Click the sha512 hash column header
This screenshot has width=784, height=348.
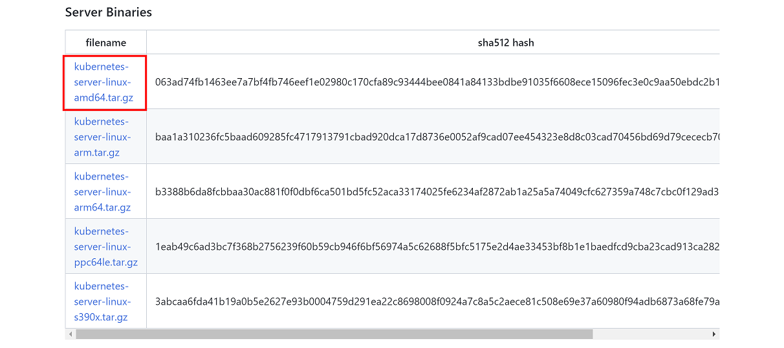click(x=505, y=43)
